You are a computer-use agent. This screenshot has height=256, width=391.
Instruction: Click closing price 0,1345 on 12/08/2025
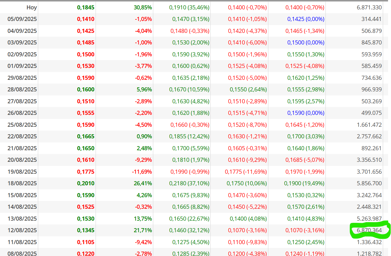(86, 230)
